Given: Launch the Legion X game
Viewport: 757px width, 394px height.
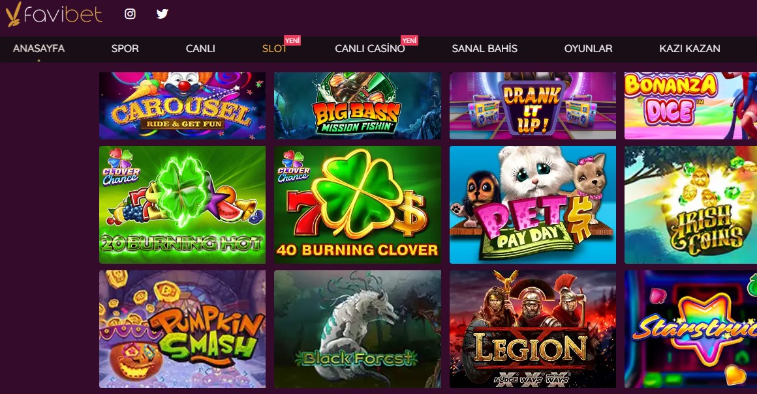Looking at the screenshot, I should tap(533, 329).
